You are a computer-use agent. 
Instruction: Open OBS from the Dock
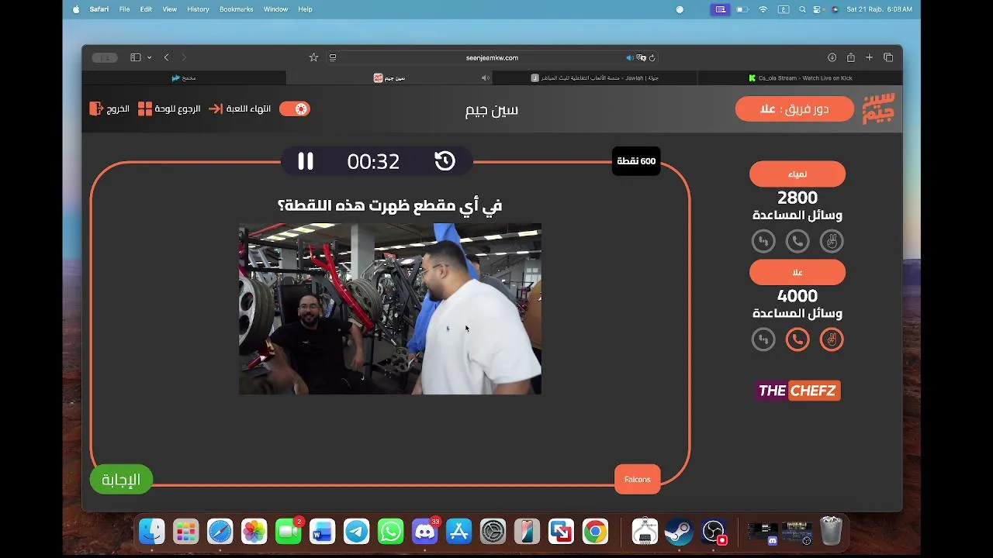(x=713, y=532)
